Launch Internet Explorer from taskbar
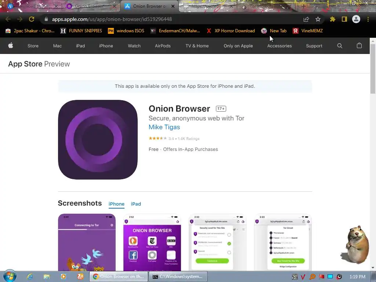Viewport: 376px width, 282px height. (30, 276)
